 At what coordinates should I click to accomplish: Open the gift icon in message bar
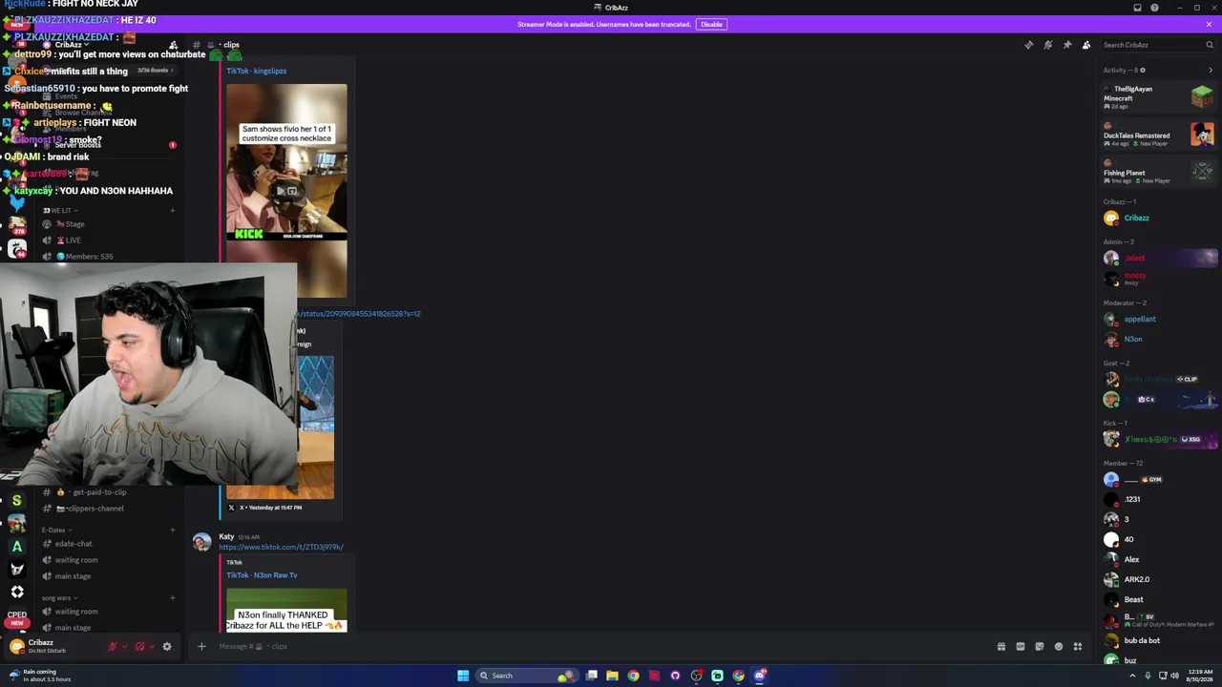pos(1001,647)
